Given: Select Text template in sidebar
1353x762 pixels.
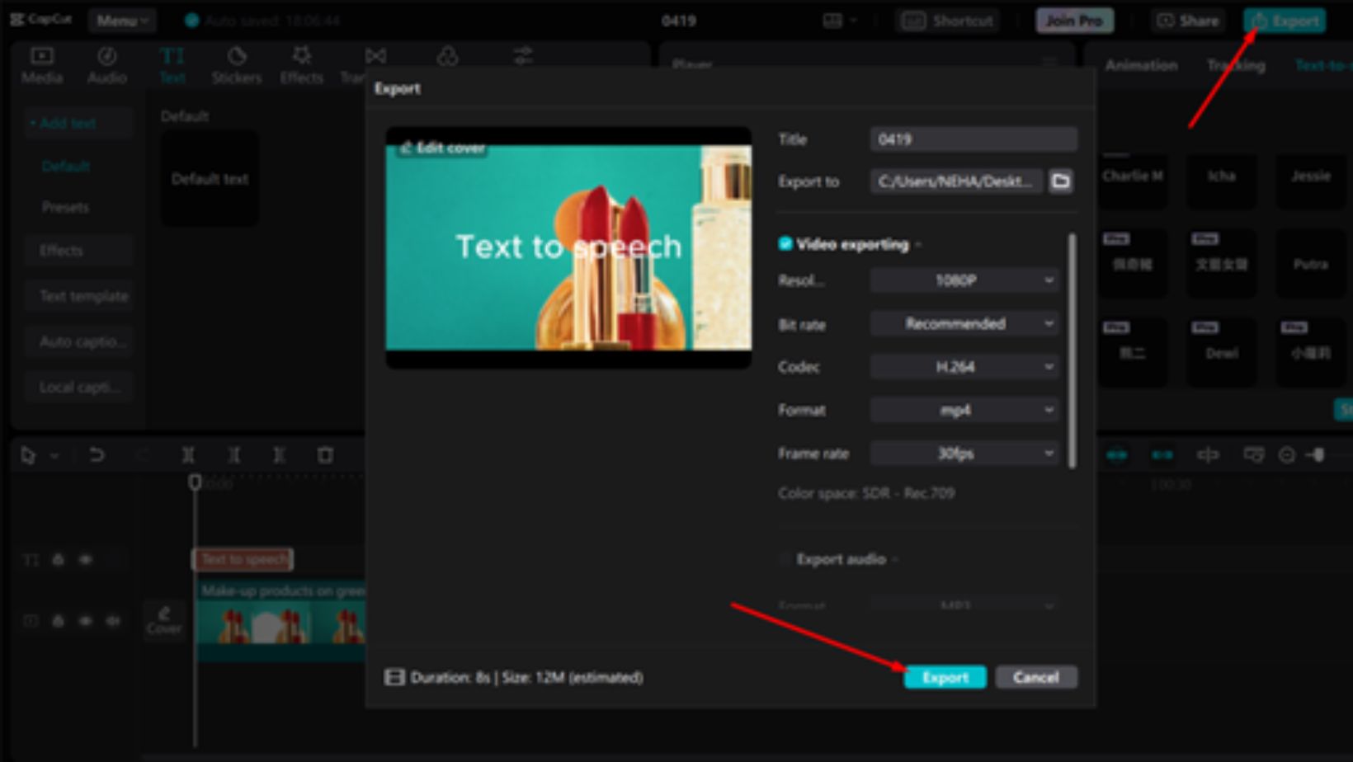Looking at the screenshot, I should tap(80, 295).
